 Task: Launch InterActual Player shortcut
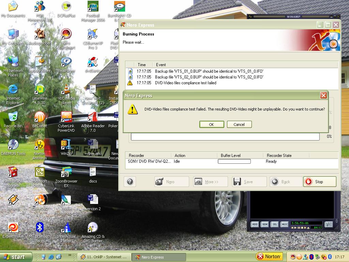coord(66,232)
